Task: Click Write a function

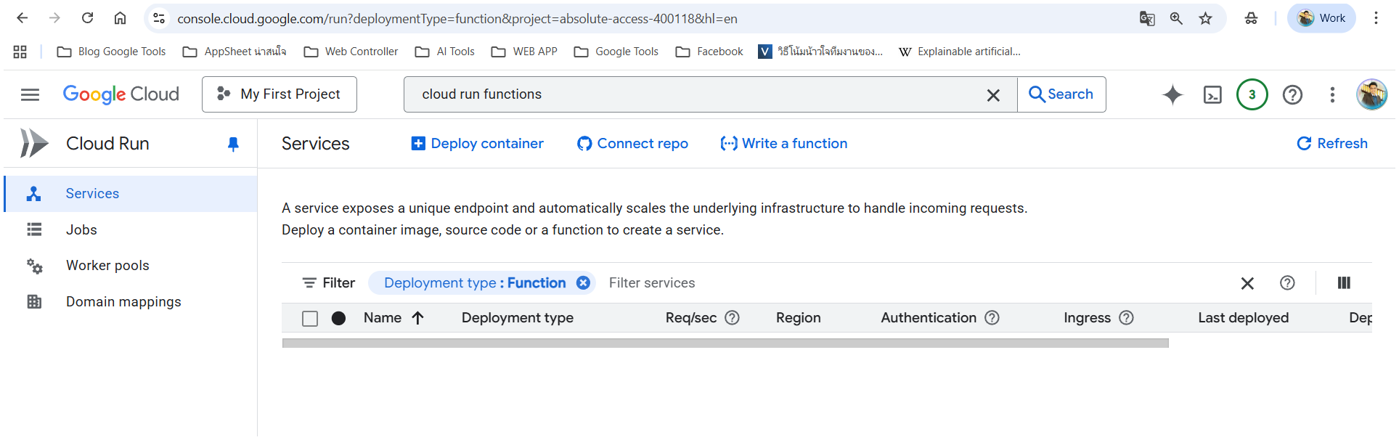Action: tap(783, 144)
